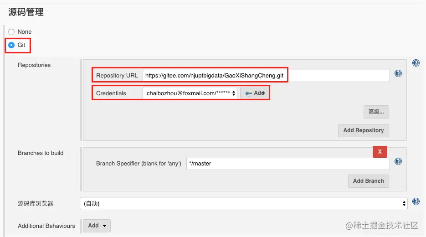The image size is (426, 237).
Task: Delete branch with the red X button
Action: coord(380,152)
